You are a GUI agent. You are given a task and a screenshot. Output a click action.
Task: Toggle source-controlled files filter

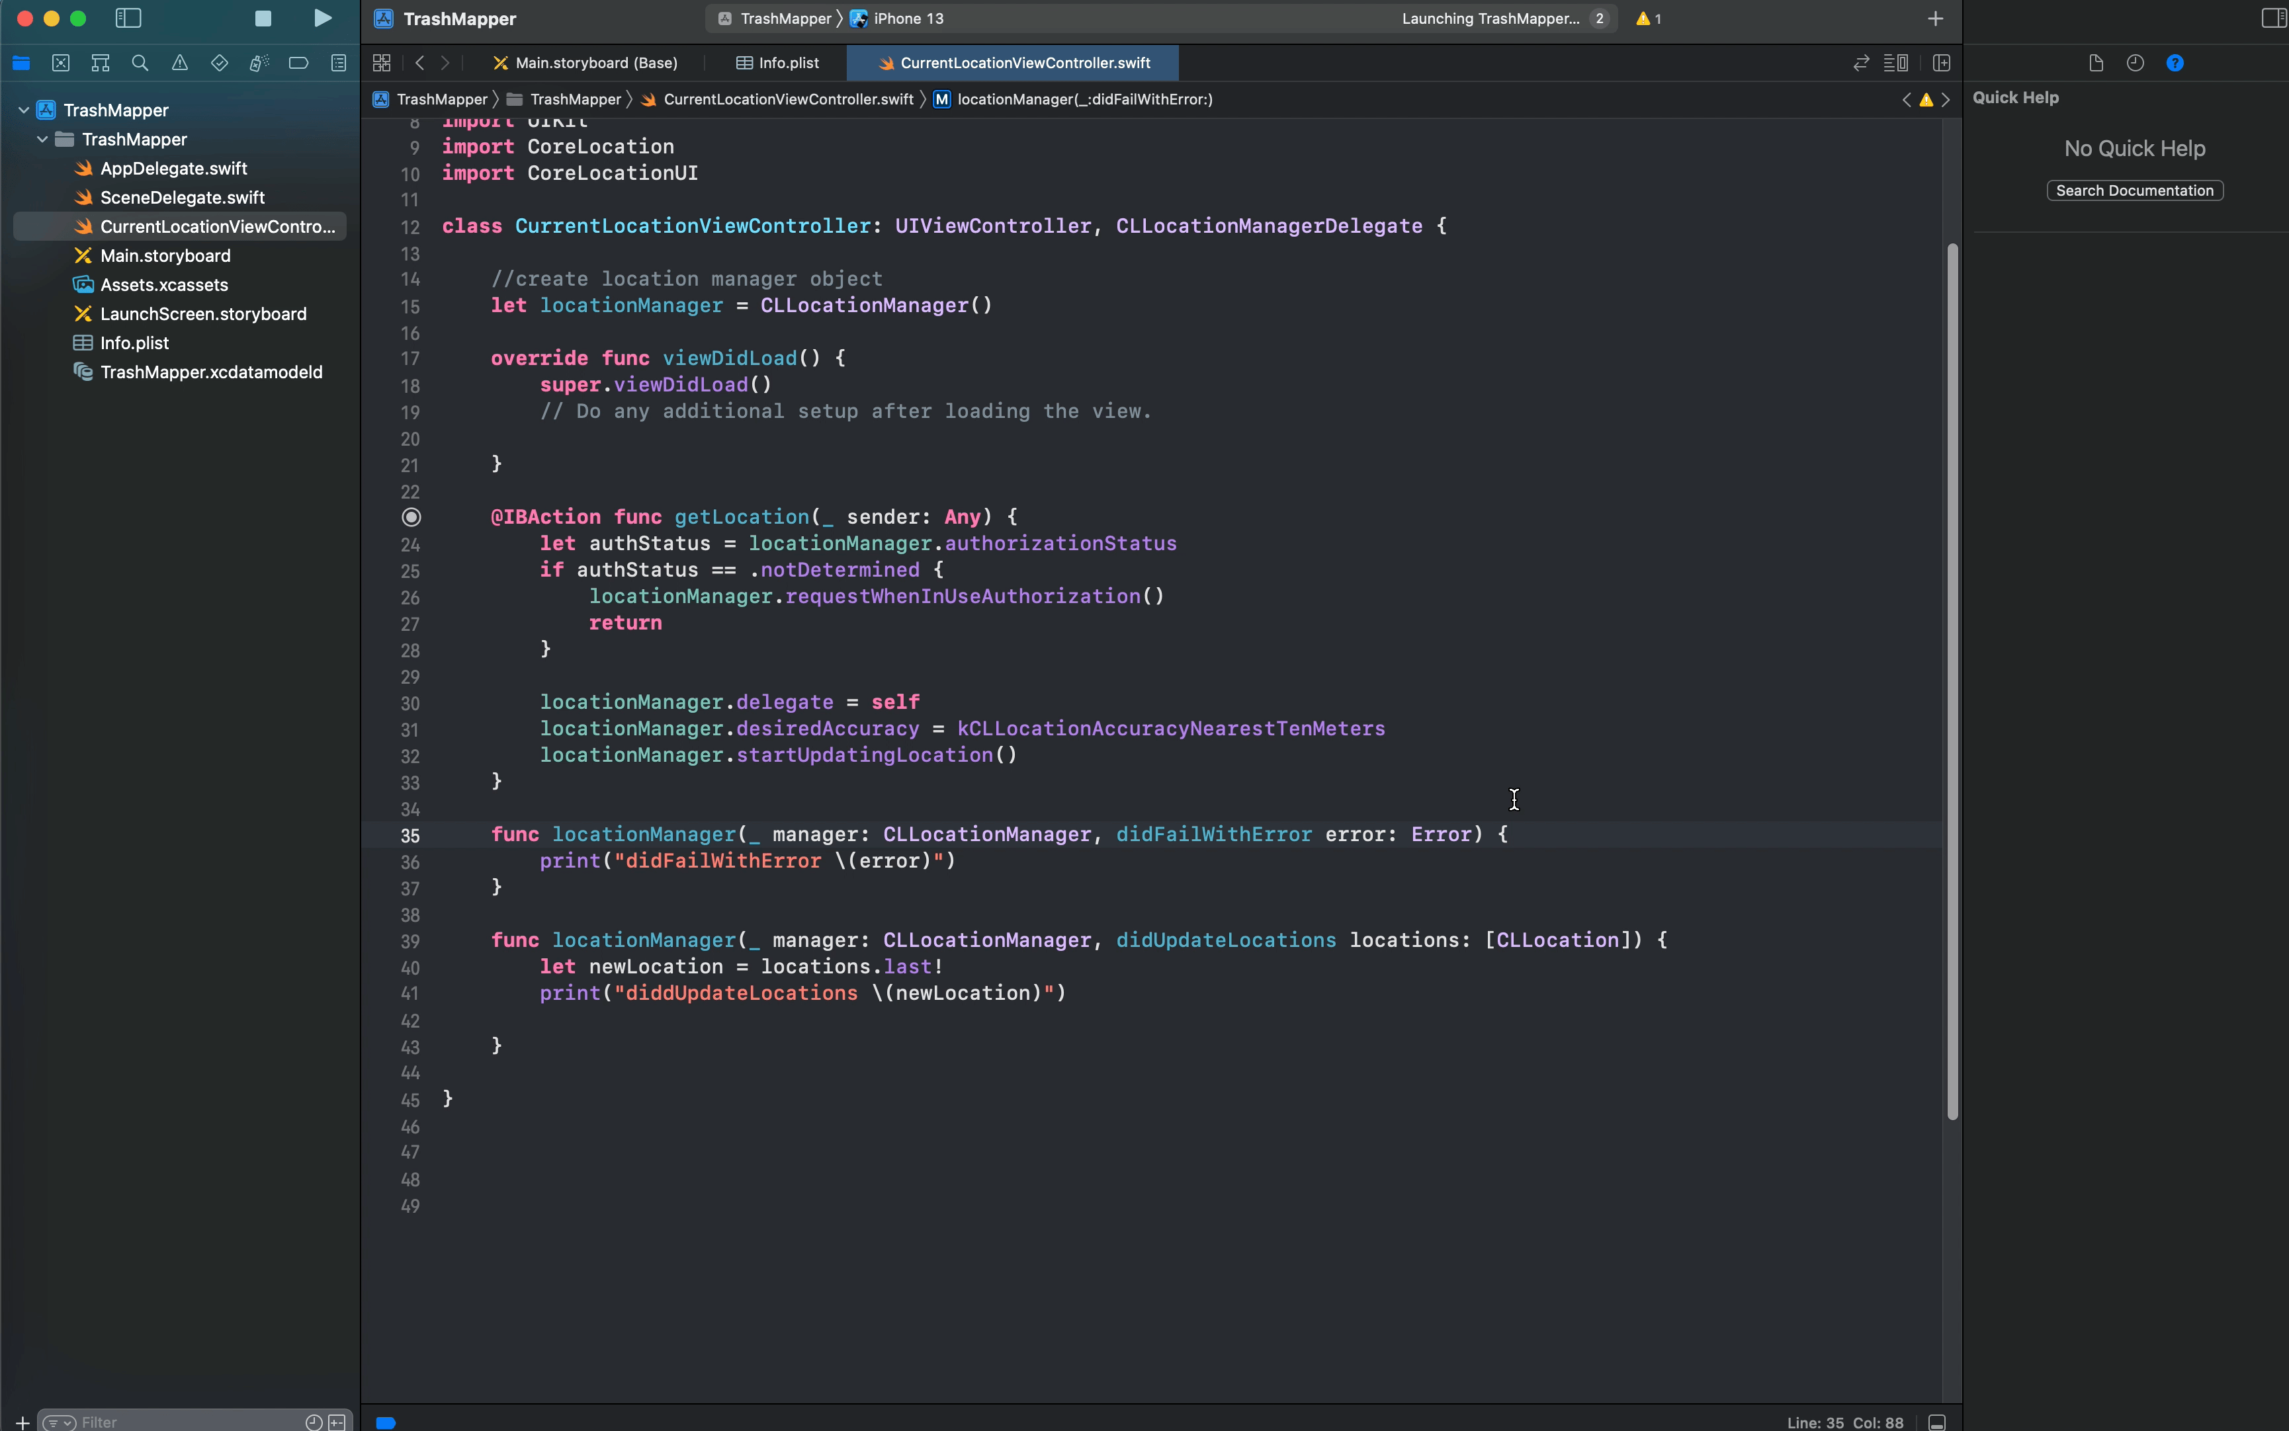[337, 1422]
